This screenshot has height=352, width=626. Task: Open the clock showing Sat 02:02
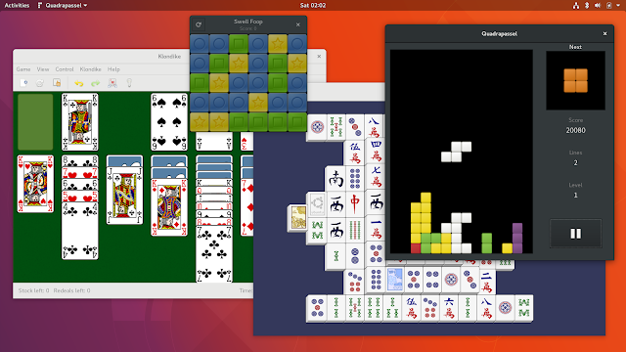(313, 5)
